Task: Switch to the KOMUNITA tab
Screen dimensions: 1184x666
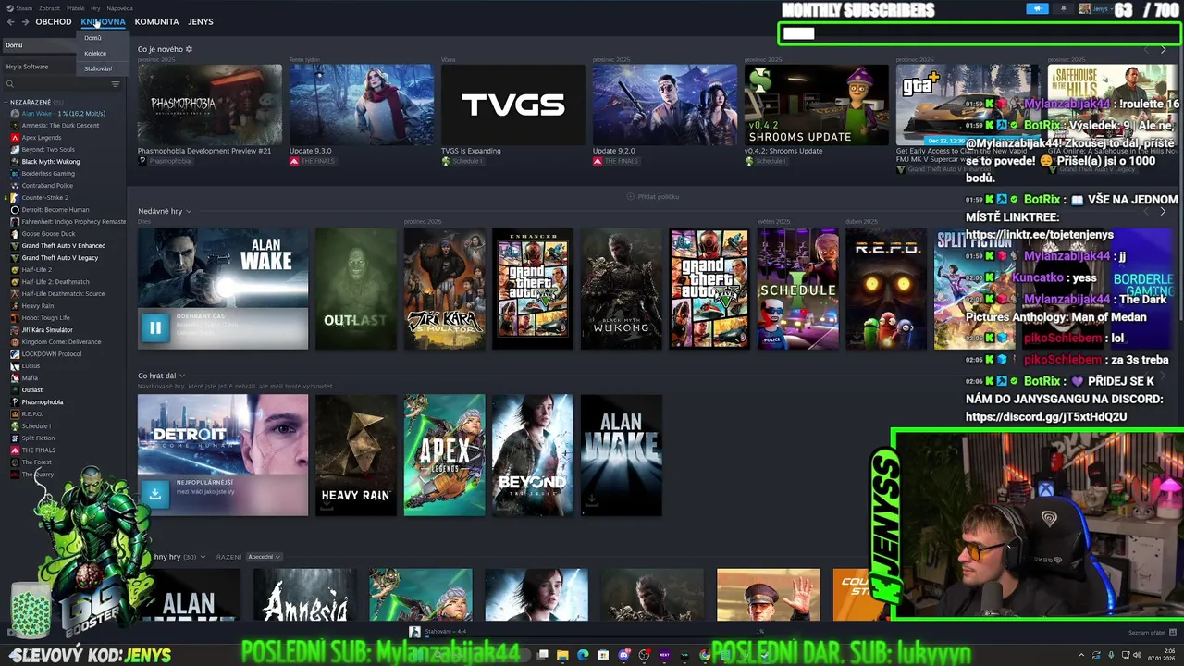Action: click(156, 21)
